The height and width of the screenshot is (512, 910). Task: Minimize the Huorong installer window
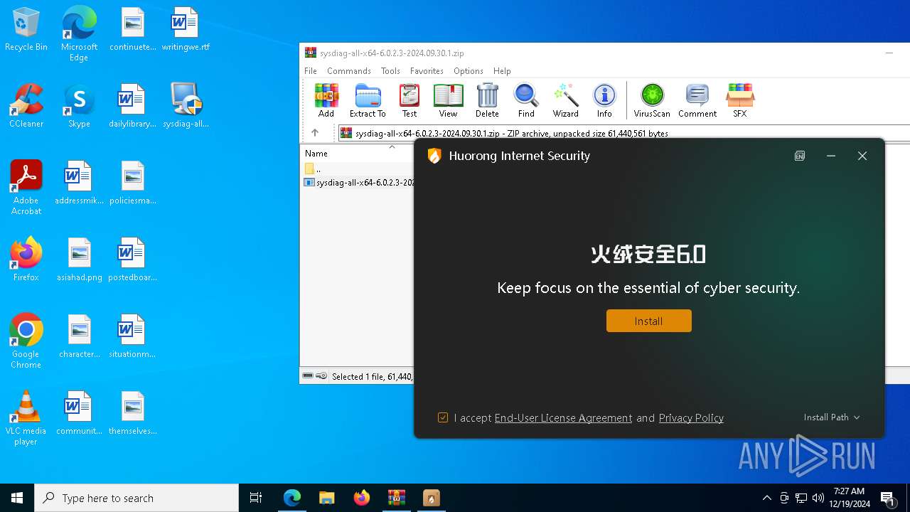(x=830, y=156)
